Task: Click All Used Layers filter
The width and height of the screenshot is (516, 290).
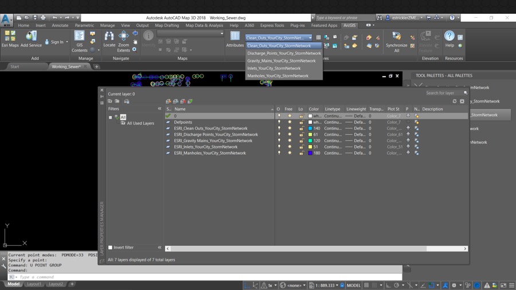Action: (140, 123)
